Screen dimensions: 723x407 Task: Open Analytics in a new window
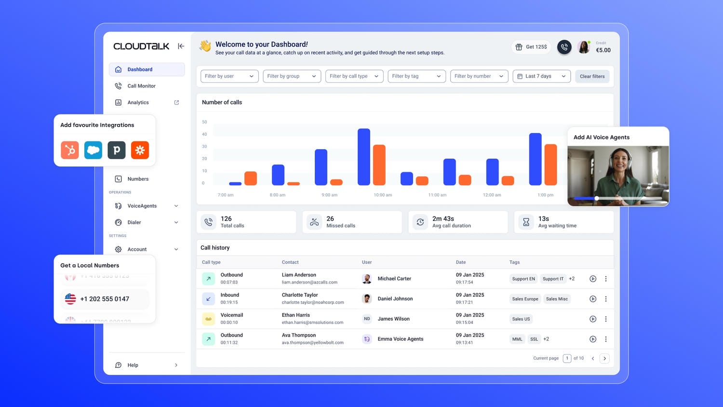coord(176,102)
